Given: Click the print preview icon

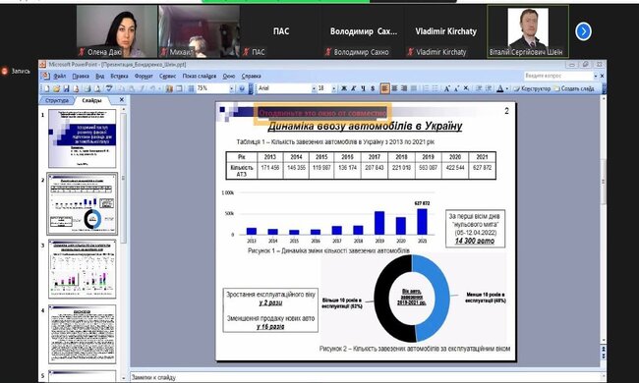Looking at the screenshot, I should [97, 88].
